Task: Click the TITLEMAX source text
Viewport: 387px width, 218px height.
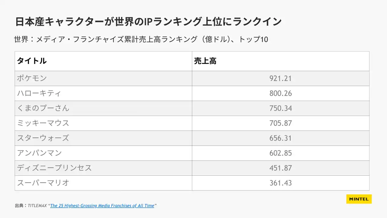Action: pyautogui.click(x=37, y=206)
